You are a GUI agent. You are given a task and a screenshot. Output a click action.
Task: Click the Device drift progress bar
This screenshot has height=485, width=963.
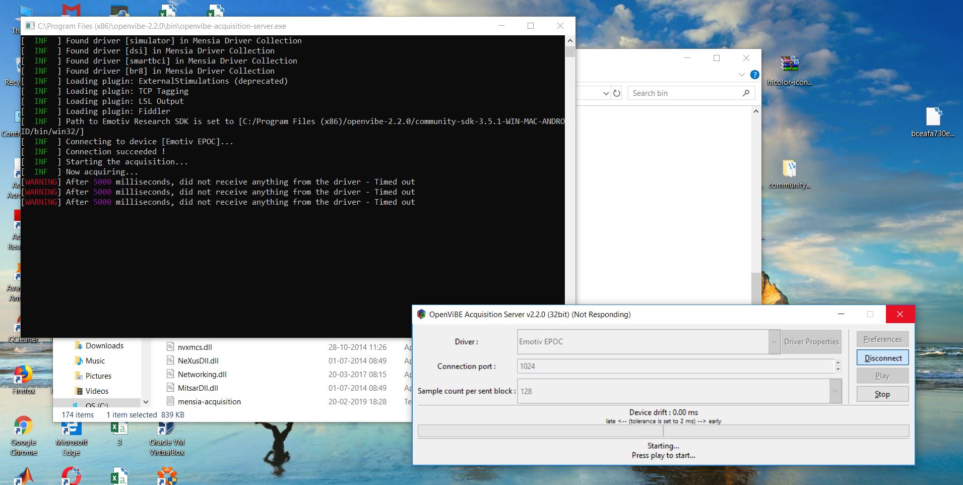663,431
